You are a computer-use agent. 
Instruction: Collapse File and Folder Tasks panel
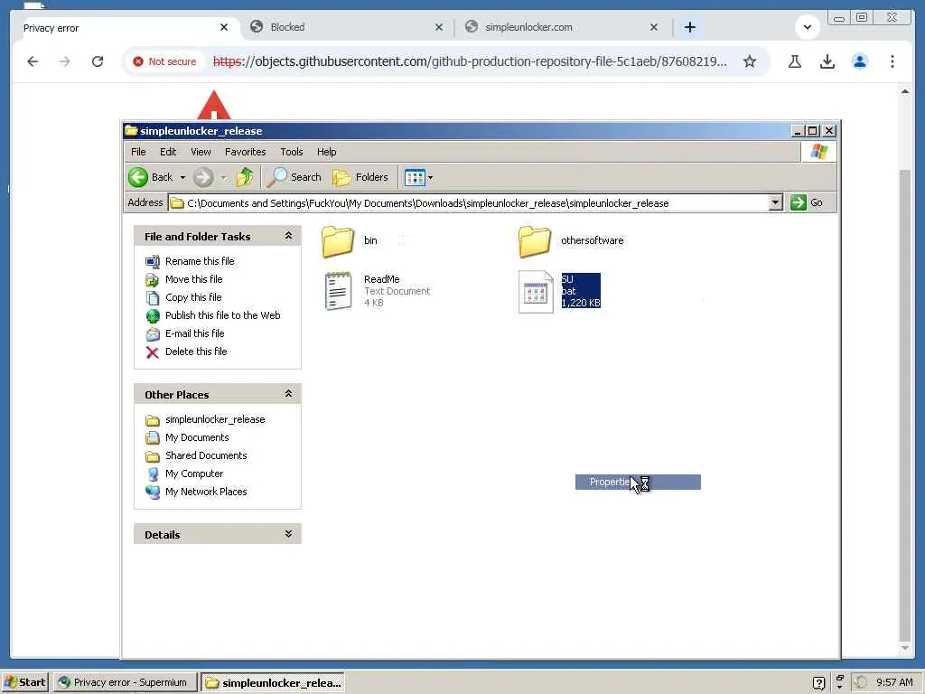[288, 236]
